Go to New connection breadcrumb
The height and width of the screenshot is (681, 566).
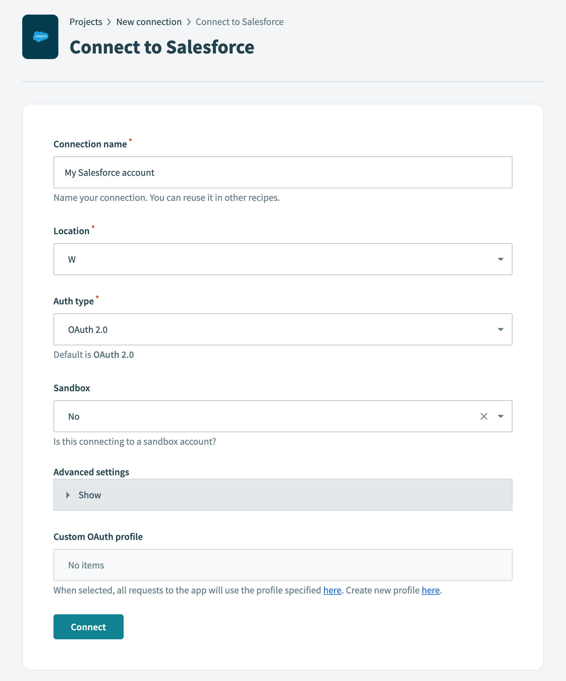[149, 22]
